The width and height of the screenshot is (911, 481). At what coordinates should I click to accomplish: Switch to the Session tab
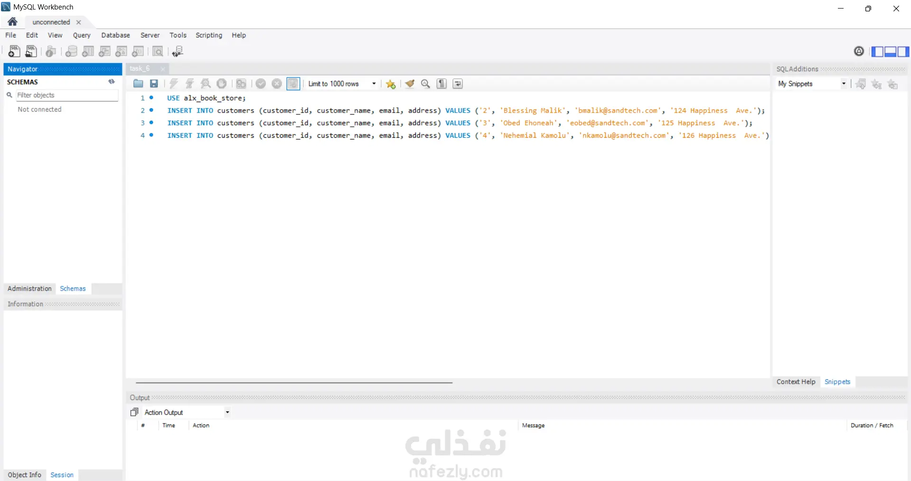(62, 475)
